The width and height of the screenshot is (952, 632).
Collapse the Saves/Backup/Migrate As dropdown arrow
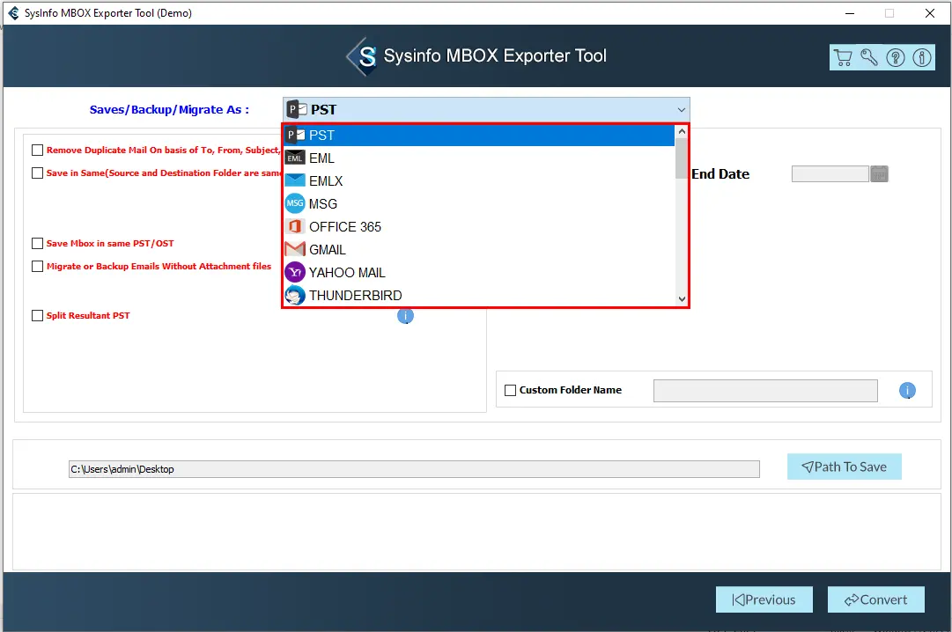(x=682, y=110)
